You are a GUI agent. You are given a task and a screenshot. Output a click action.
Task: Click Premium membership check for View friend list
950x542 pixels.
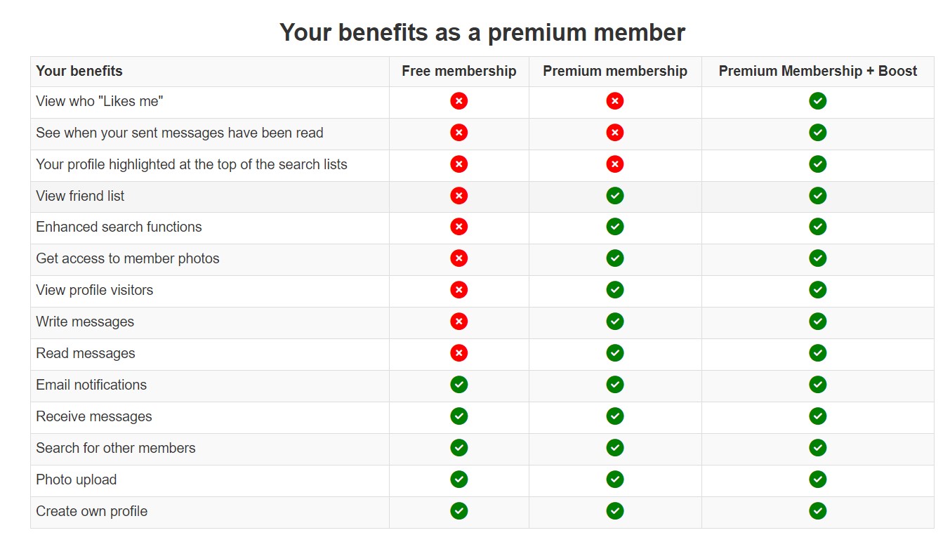click(614, 196)
